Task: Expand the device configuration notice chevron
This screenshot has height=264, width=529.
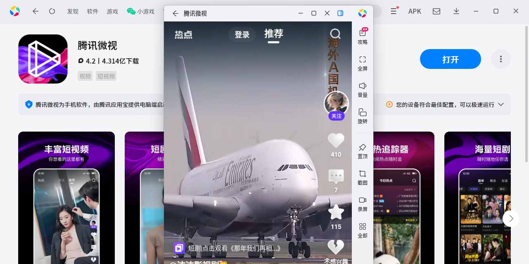Action: click(x=501, y=104)
